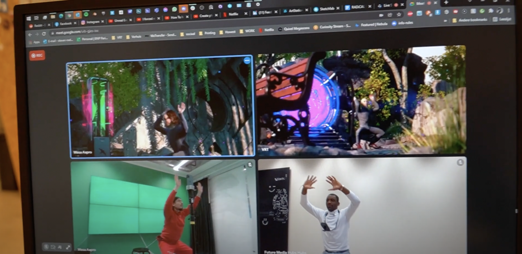The width and height of the screenshot is (522, 254).
Task: Close the Instagram tab
Action: click(x=103, y=22)
